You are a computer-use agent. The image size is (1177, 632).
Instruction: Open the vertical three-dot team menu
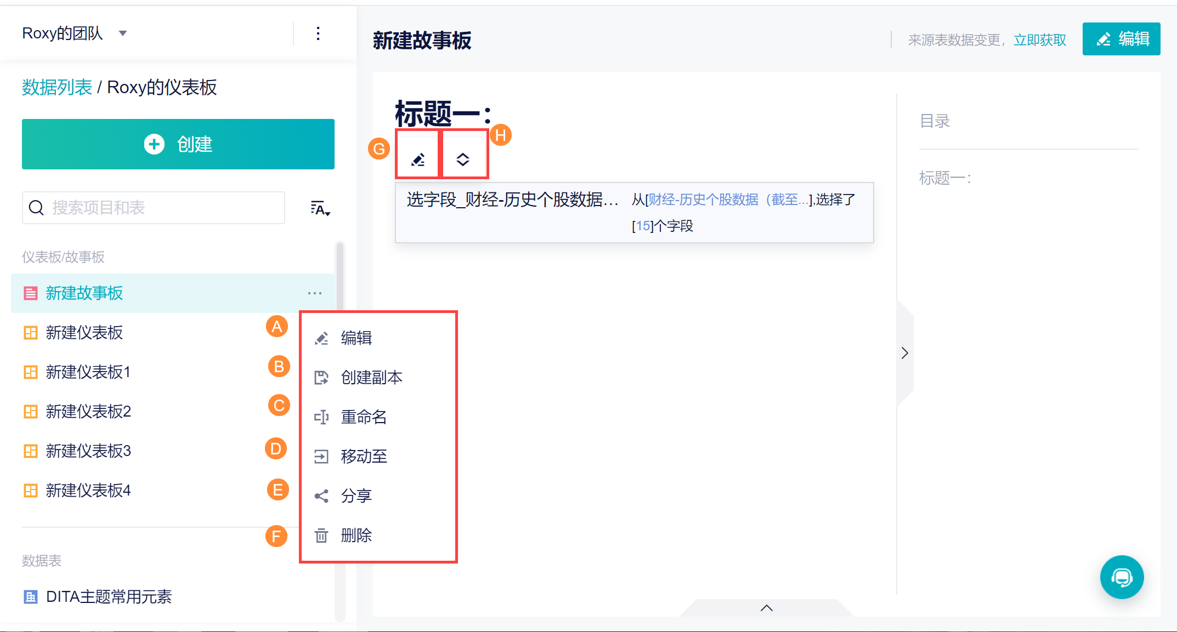point(318,34)
